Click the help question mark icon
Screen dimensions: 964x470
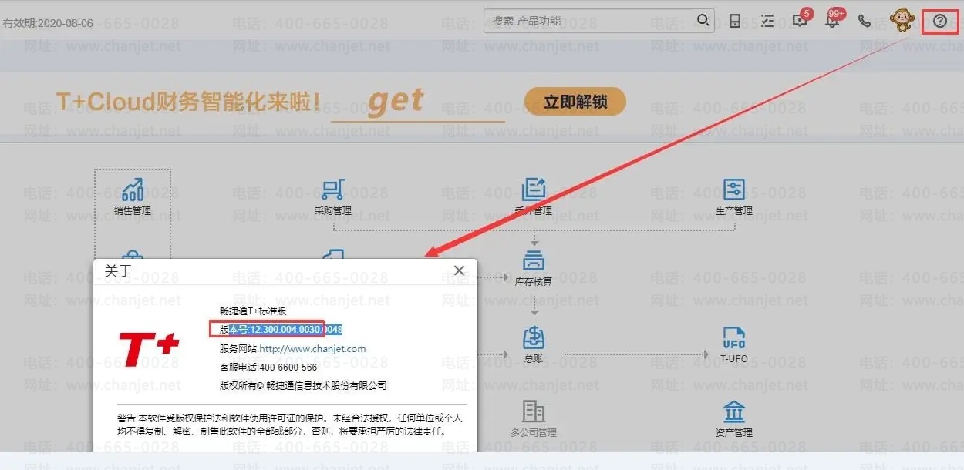(939, 21)
